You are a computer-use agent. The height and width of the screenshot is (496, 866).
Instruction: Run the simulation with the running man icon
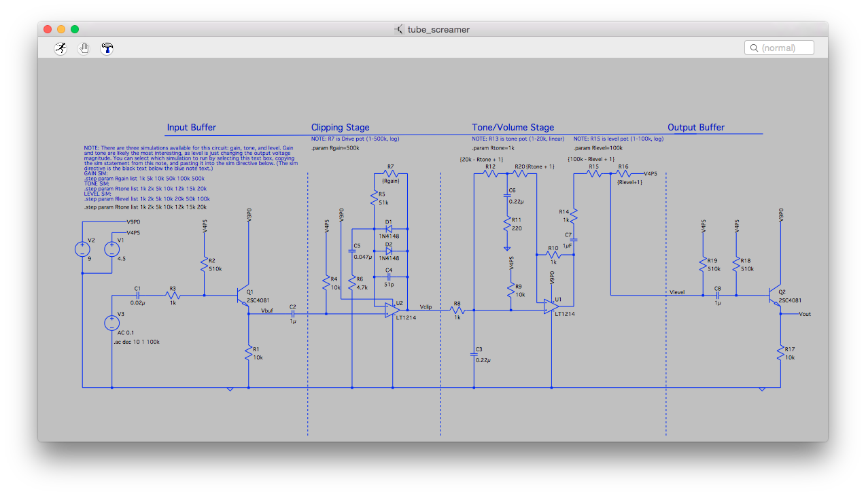[x=60, y=48]
